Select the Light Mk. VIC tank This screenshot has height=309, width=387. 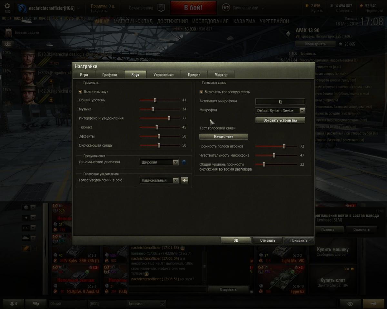point(281,251)
